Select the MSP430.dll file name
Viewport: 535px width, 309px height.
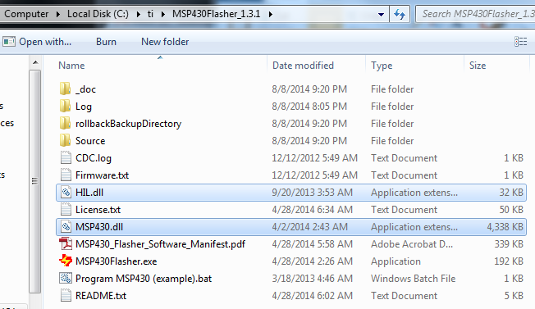click(x=99, y=227)
